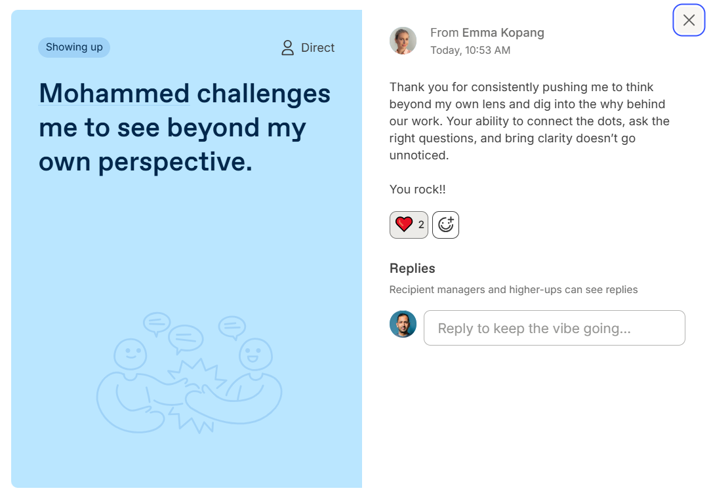Click the Replies section heading
This screenshot has height=499, width=711.
pyautogui.click(x=412, y=268)
